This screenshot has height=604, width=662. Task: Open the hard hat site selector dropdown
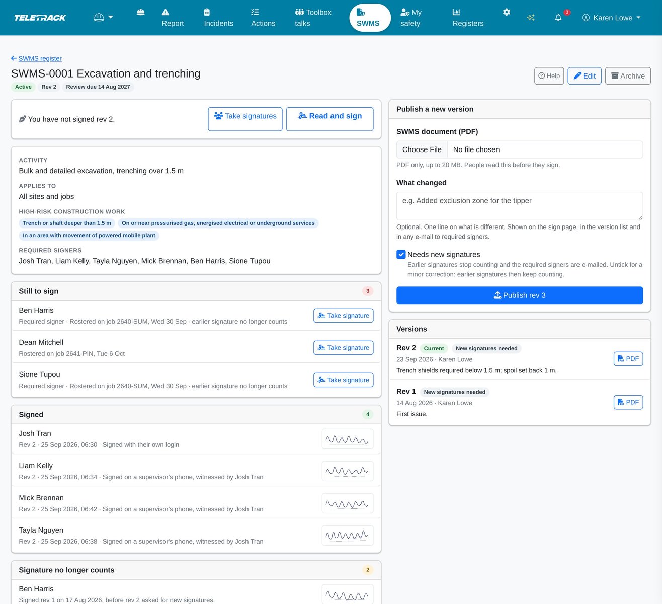point(103,17)
